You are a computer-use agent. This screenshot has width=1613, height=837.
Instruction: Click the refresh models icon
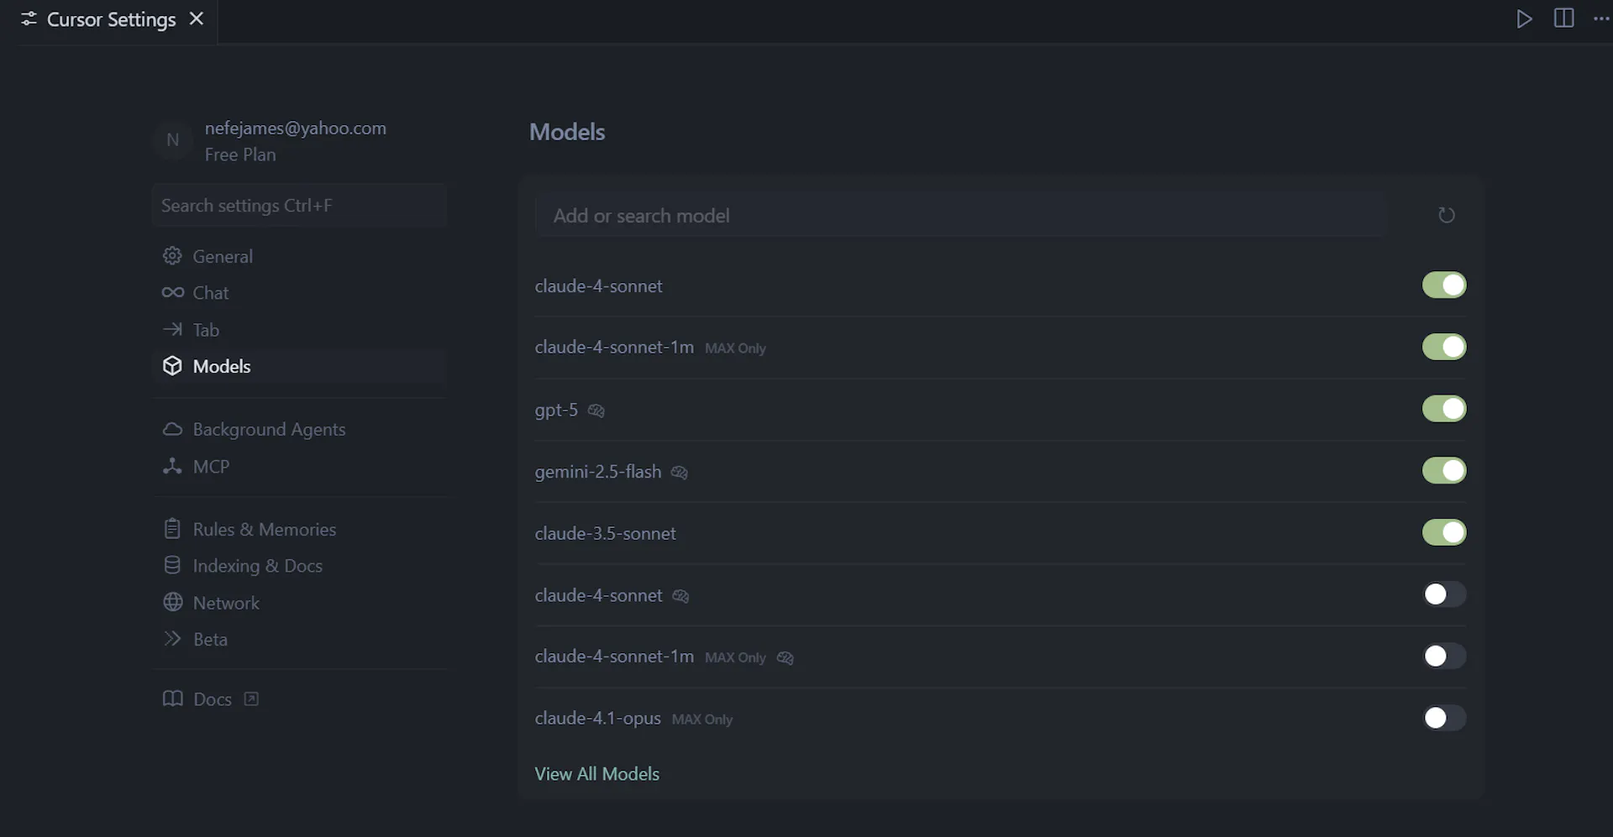[x=1447, y=215]
